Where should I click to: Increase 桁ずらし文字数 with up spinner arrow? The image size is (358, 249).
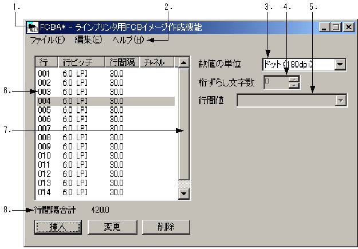tap(294, 79)
